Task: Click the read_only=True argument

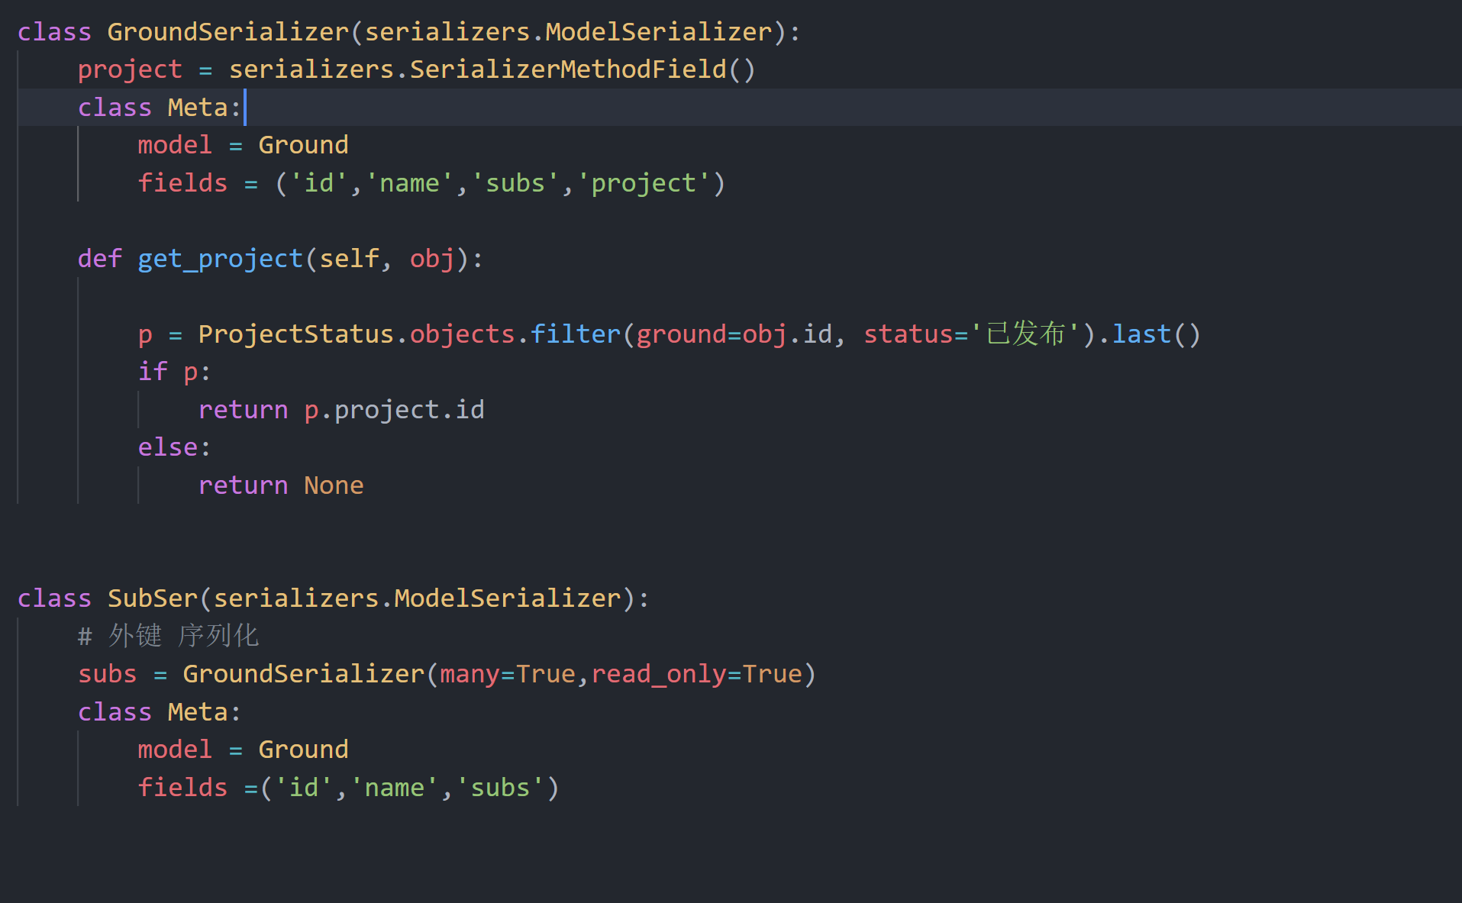Action: click(x=697, y=674)
